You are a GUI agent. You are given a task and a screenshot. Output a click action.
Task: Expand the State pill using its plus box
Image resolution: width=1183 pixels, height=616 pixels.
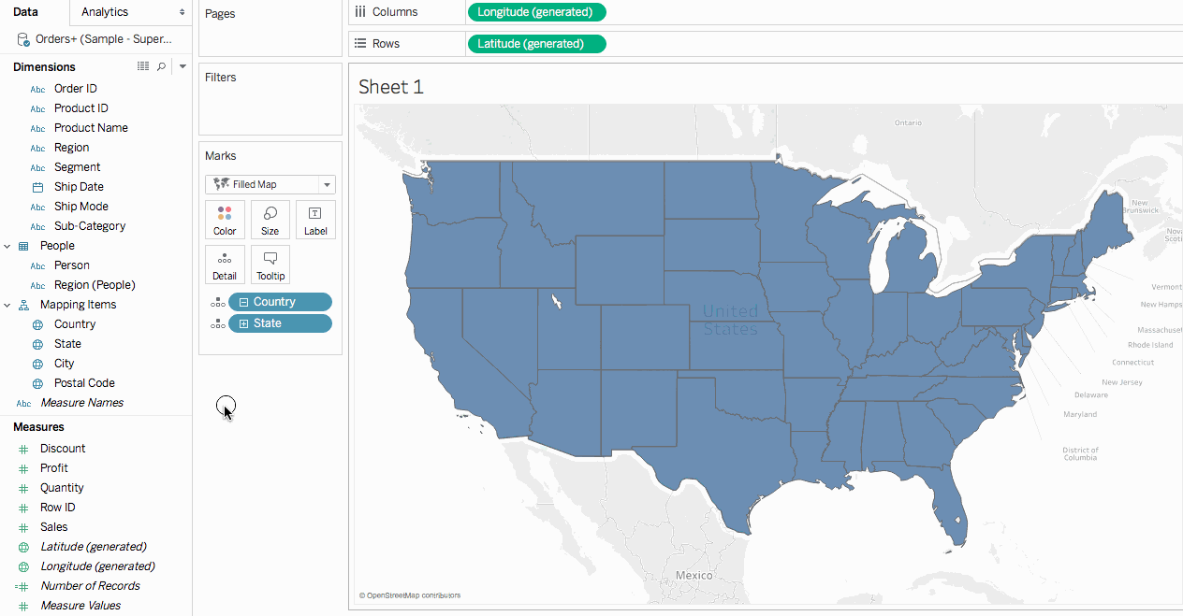[x=243, y=323]
